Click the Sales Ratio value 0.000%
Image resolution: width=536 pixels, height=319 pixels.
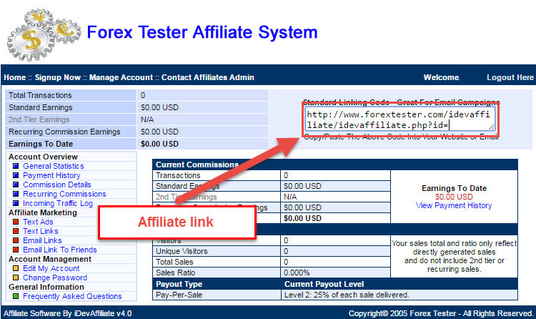click(x=297, y=273)
